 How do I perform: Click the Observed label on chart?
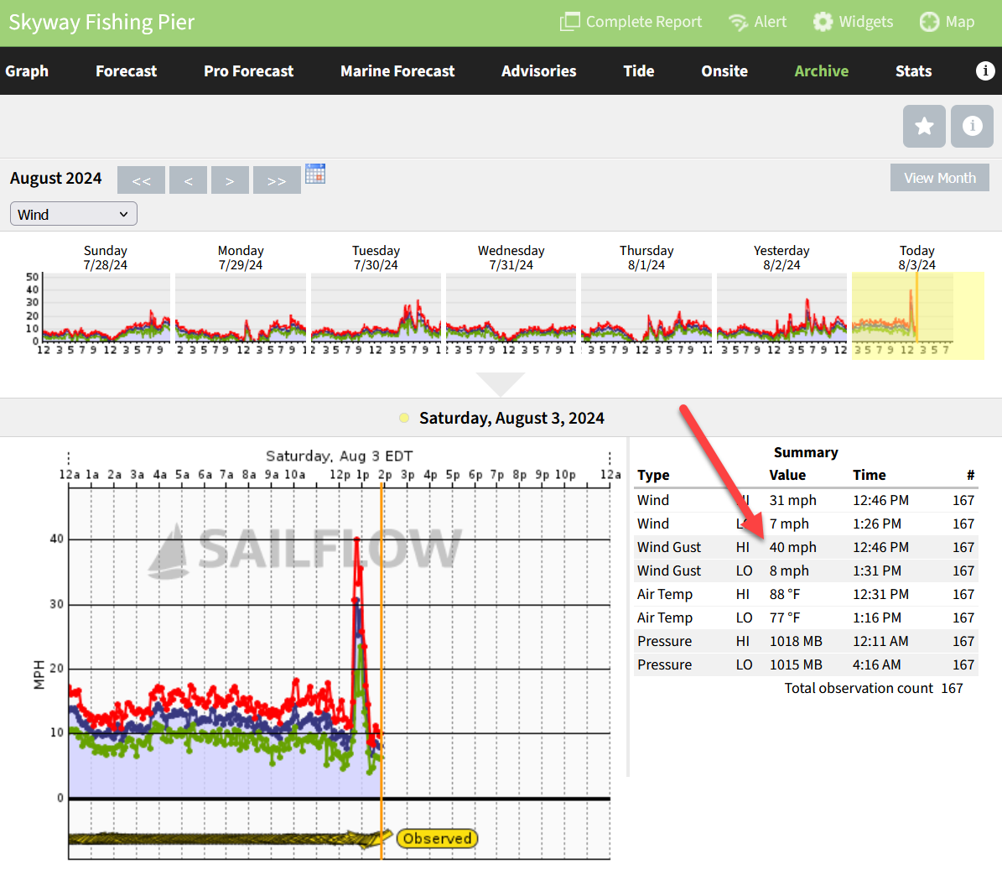pos(437,838)
